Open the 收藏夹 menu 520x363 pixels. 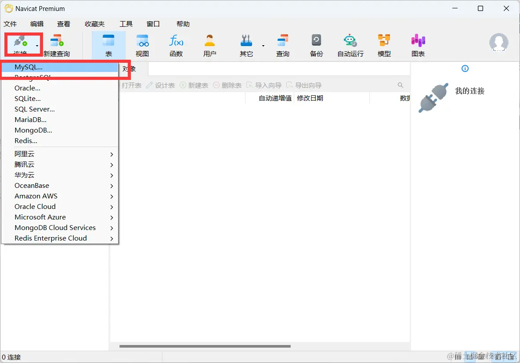coord(94,24)
